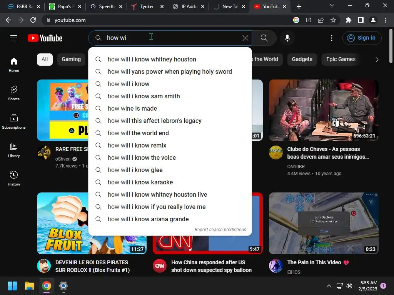
Task: Pick 'how will i know ariana grande'
Action: (170, 219)
